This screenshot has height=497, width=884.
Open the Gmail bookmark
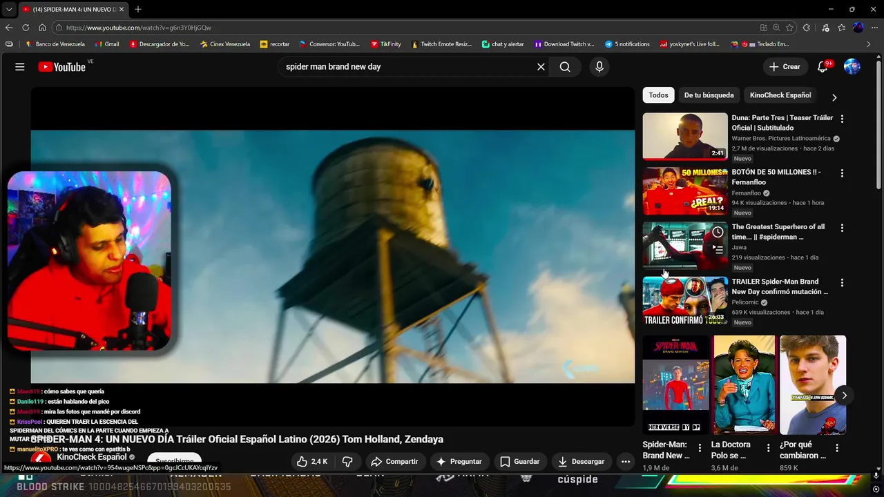[106, 44]
